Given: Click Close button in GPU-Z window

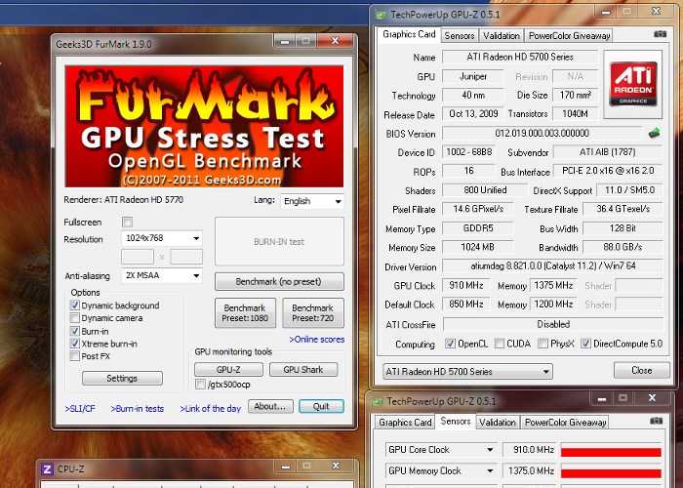Looking at the screenshot, I should pos(642,370).
